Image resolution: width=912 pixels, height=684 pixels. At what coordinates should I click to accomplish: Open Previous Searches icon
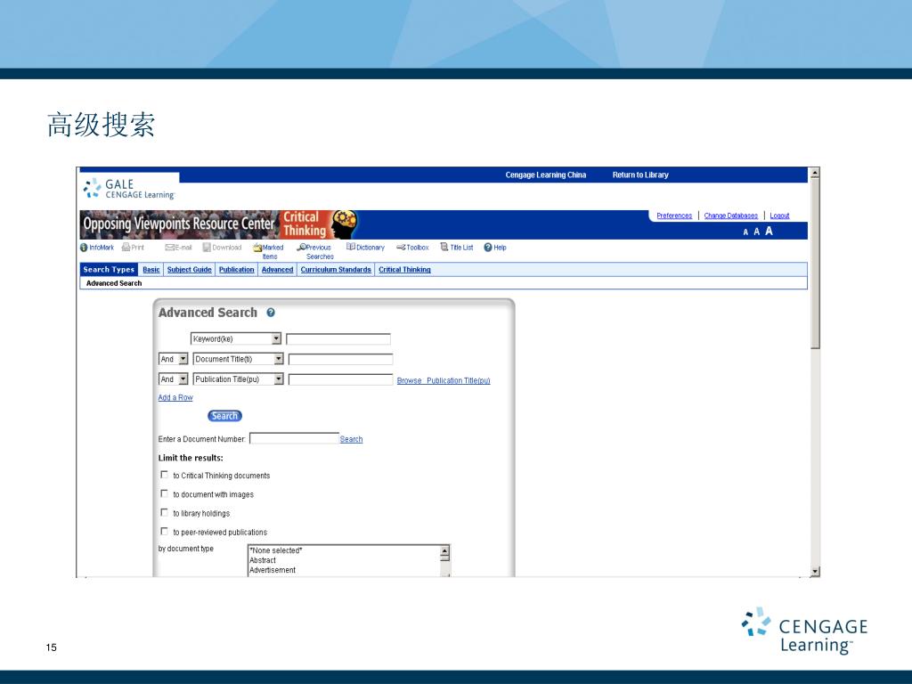click(301, 248)
